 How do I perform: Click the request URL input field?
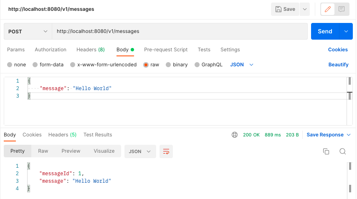[x=180, y=31]
